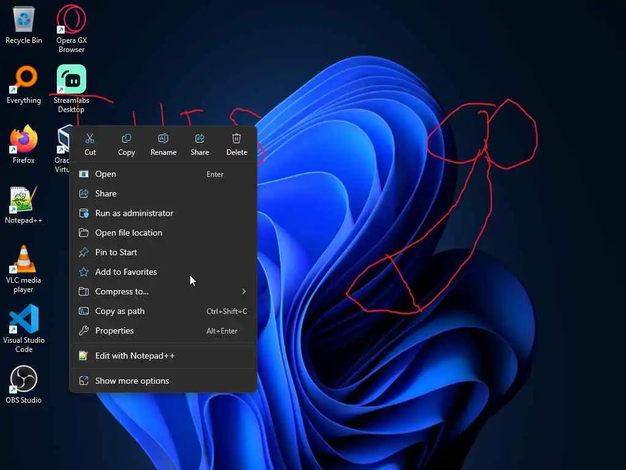Open the Recycle Bin desktop icon

pyautogui.click(x=24, y=24)
